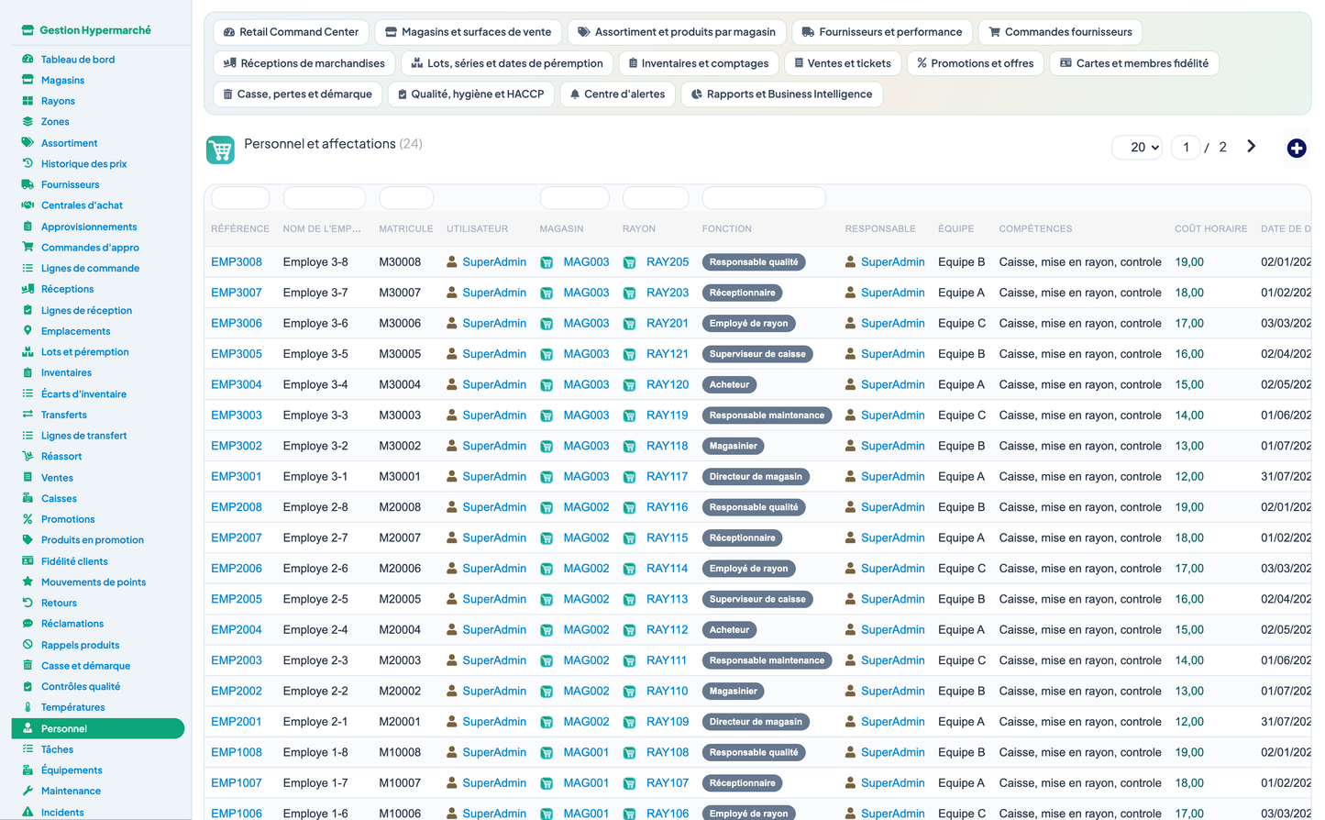1325x820 pixels.
Task: Open Qualité, hygiène et HACCP tab
Action: 470,94
